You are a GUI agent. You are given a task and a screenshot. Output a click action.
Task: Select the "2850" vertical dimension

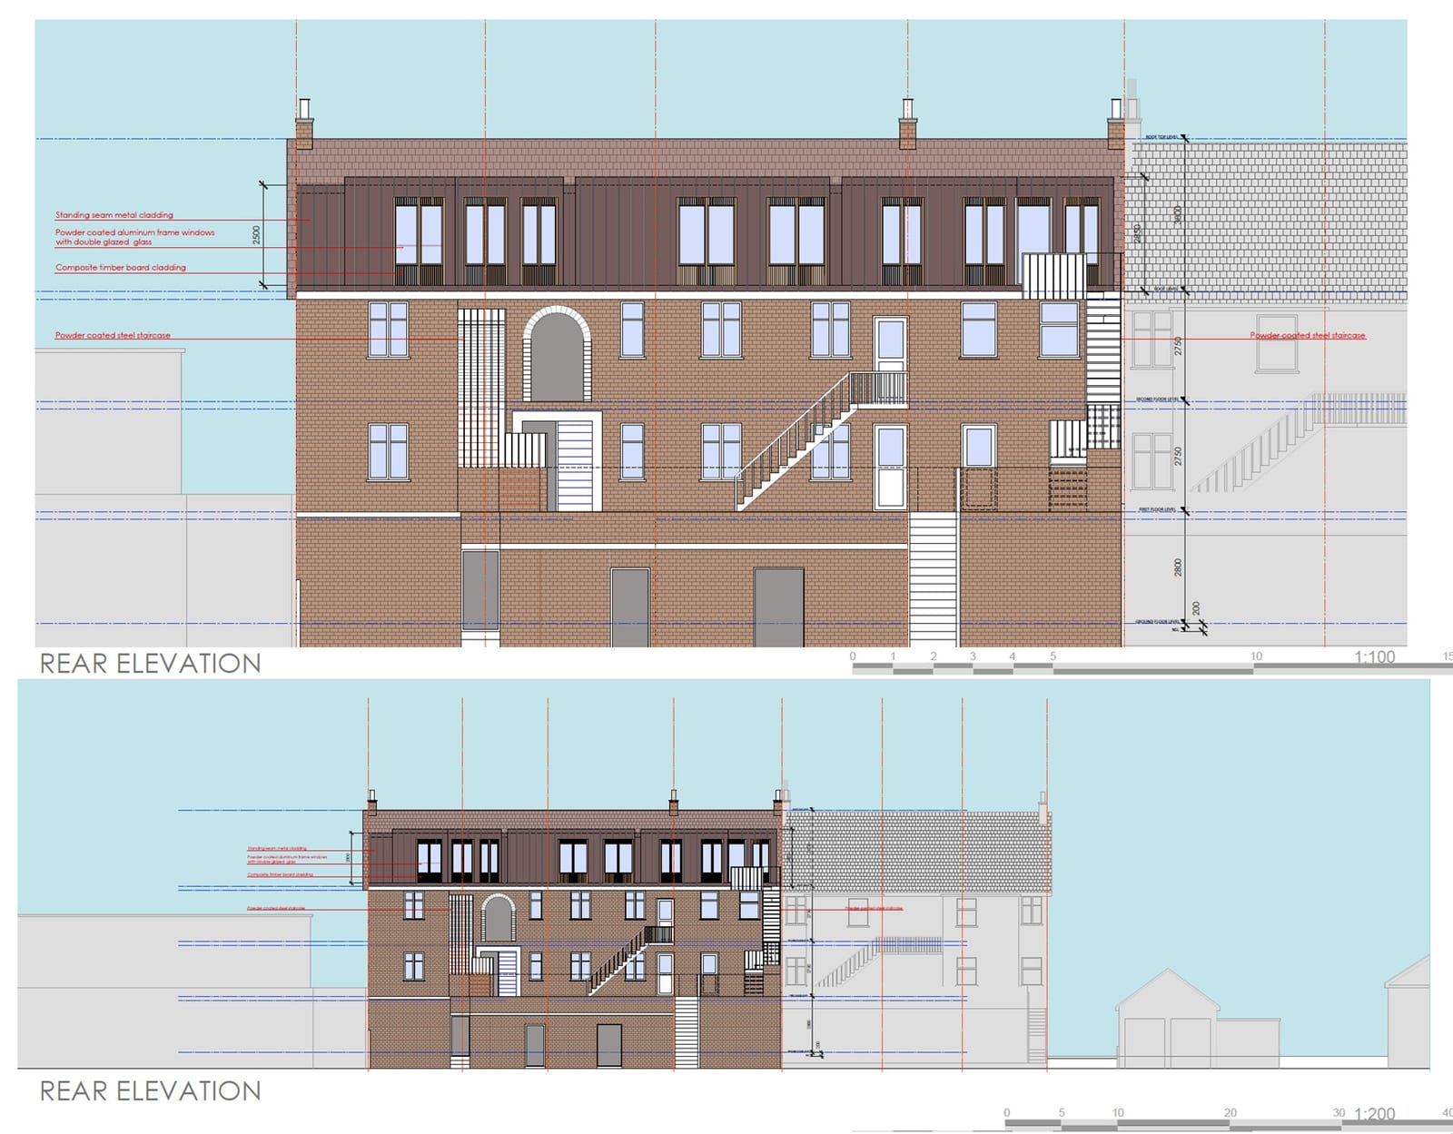click(x=1138, y=233)
